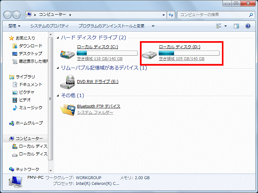Click the FMV-PC computer icon in details pane
Viewport: 258px width, 193px height.
point(15,182)
